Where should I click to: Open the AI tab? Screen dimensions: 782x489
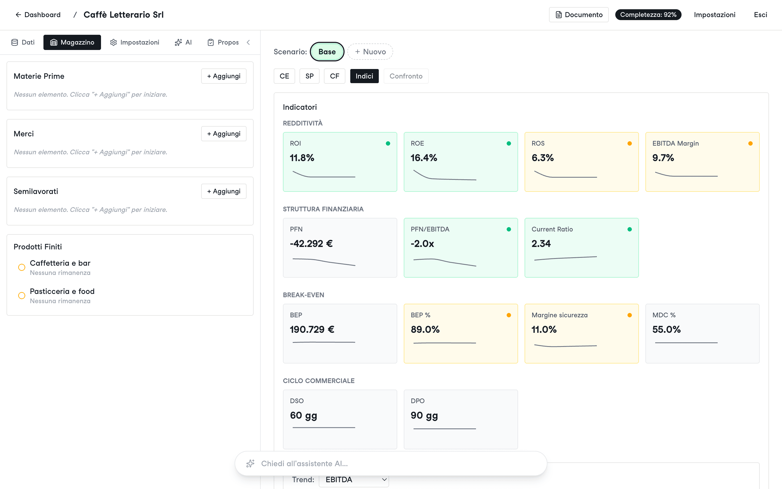click(x=183, y=42)
